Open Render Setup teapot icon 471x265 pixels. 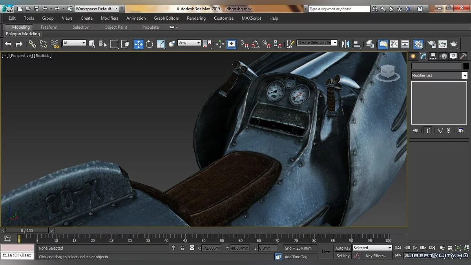pyautogui.click(x=431, y=44)
